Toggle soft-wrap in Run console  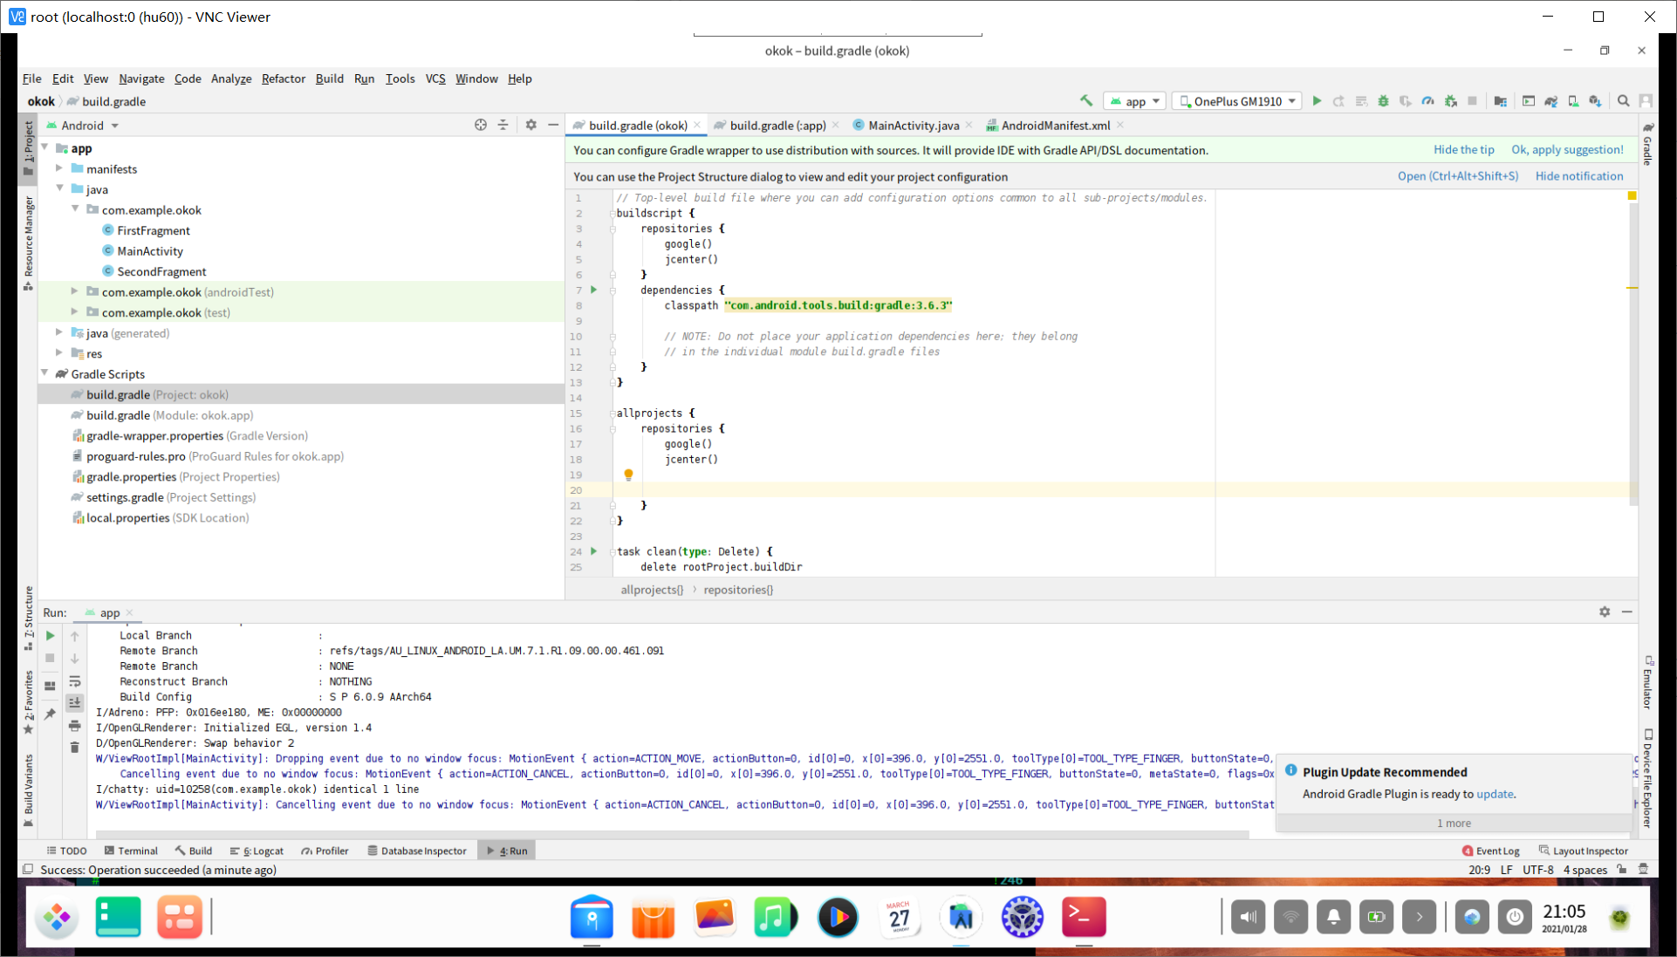[x=75, y=681]
